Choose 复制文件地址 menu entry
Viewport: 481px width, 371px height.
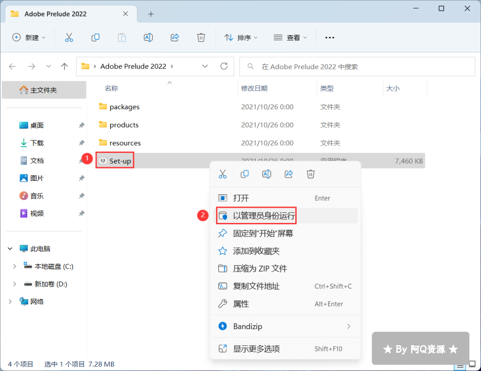click(285, 286)
